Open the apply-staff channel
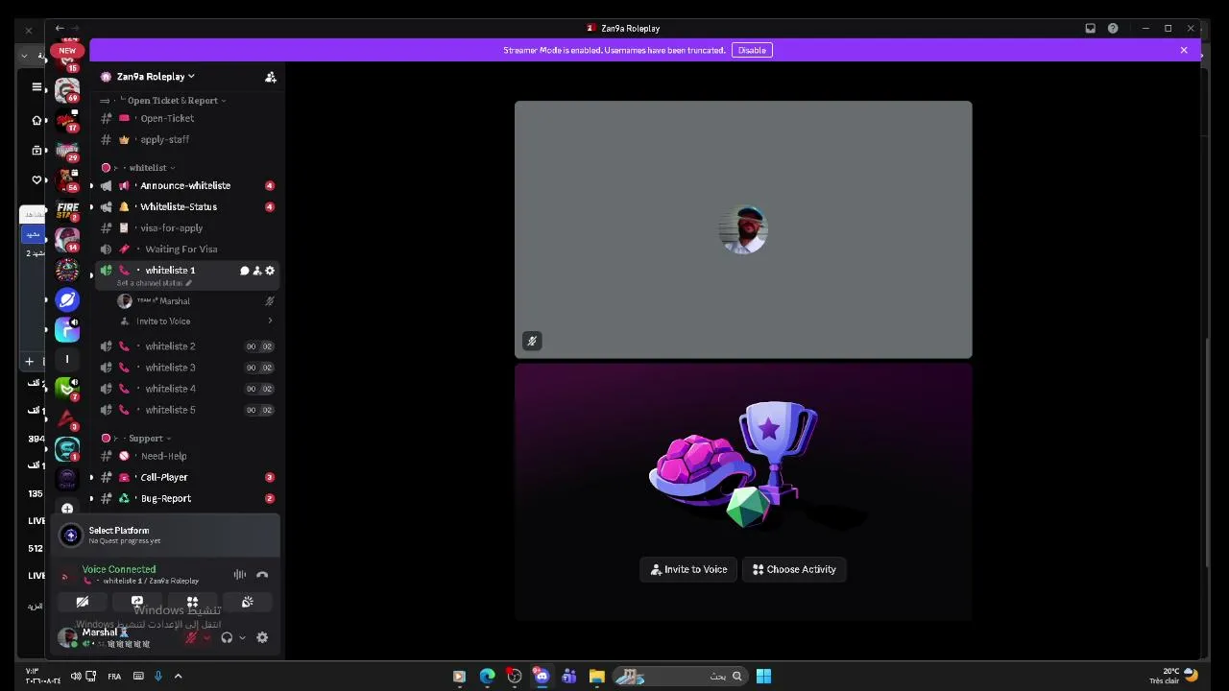The height and width of the screenshot is (691, 1229). point(186,139)
